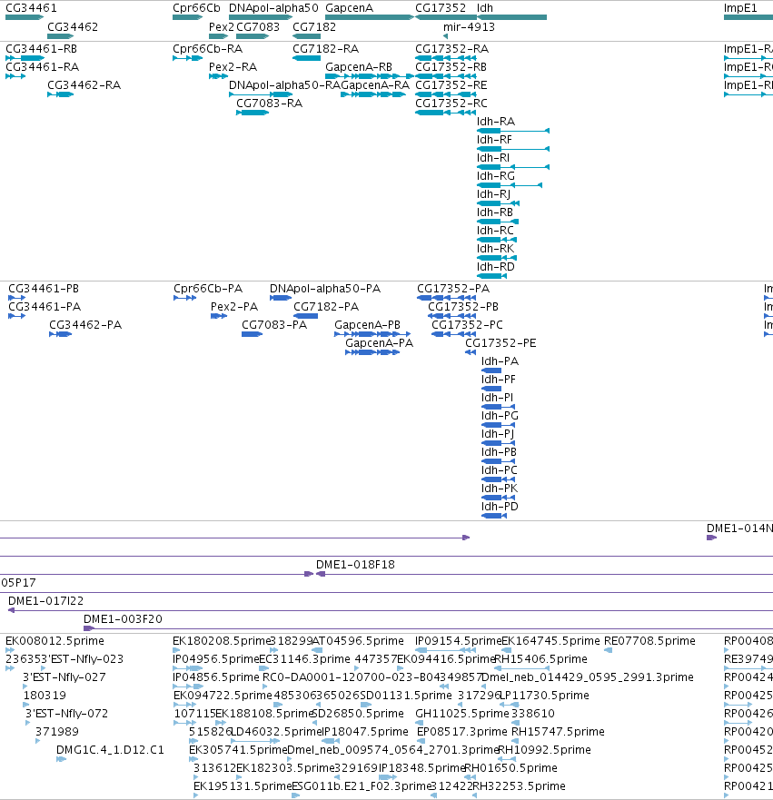Click protein GapcenA-PB
This screenshot has width=773, height=800.
click(x=372, y=334)
